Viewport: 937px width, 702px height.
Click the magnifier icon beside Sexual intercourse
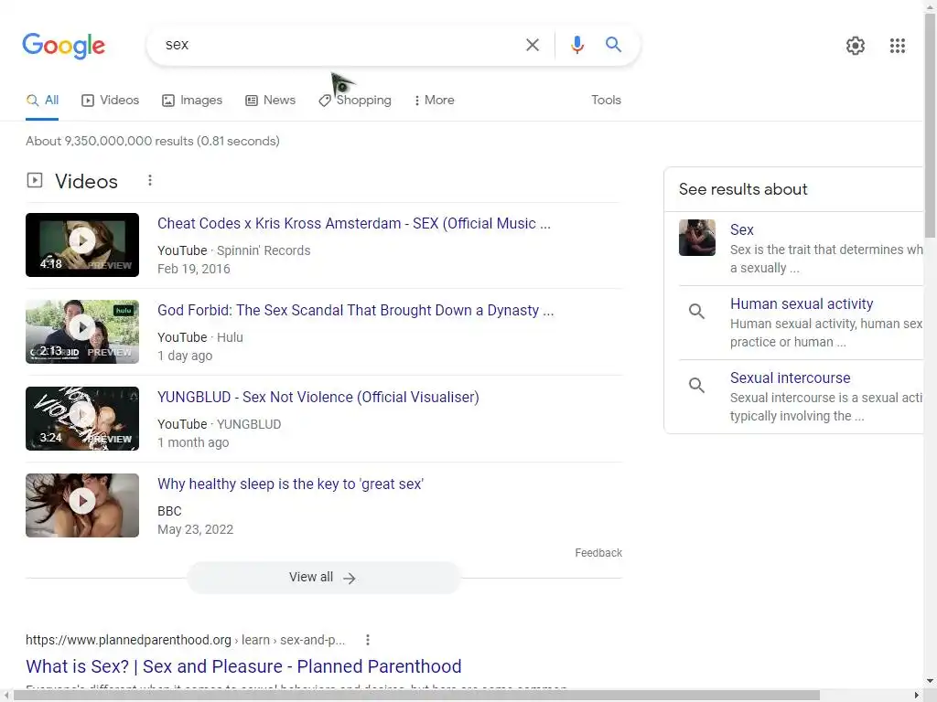coord(696,385)
